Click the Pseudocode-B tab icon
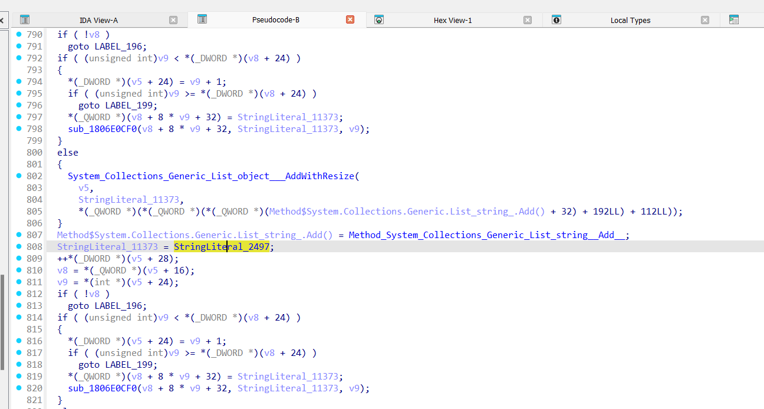Image resolution: width=764 pixels, height=409 pixels. point(202,19)
